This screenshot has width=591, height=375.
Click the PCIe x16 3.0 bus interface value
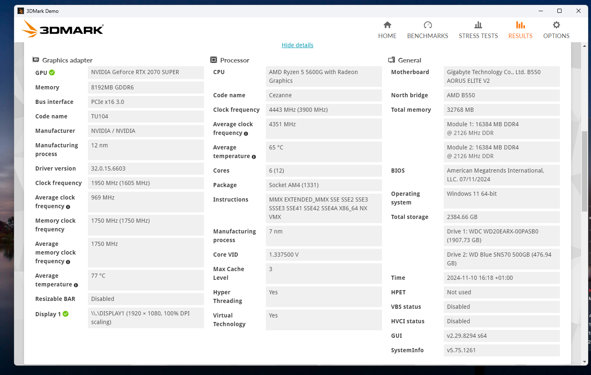(x=146, y=102)
